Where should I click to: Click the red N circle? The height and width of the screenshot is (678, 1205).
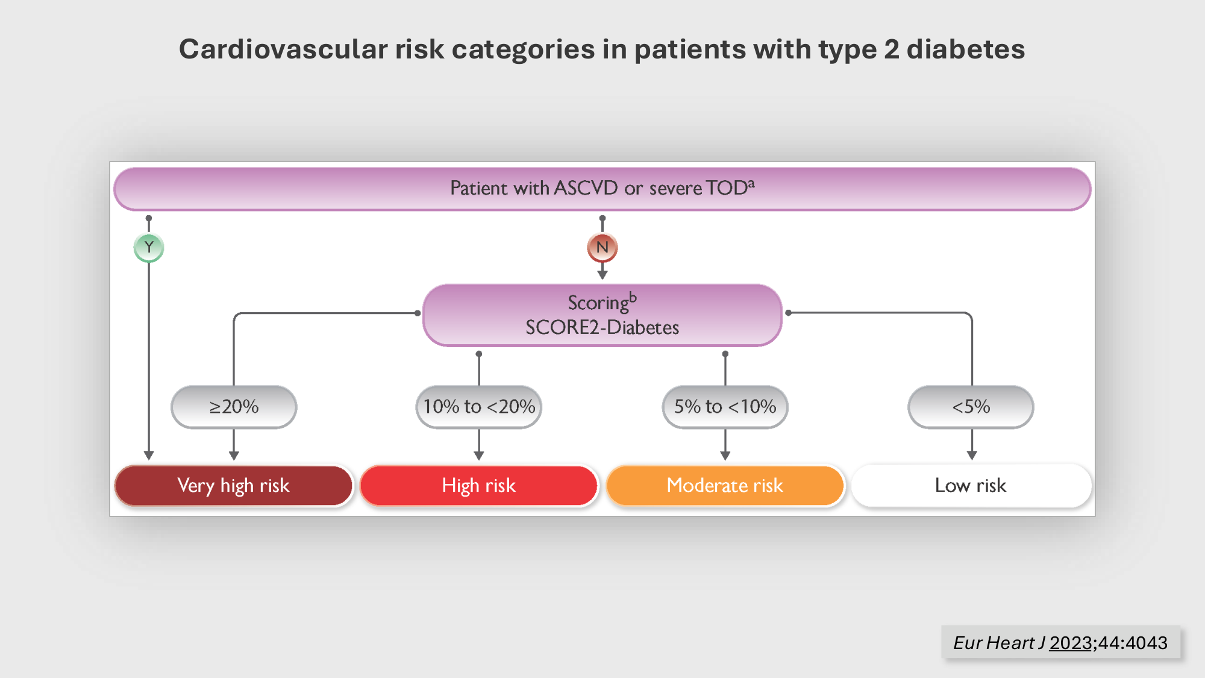(x=602, y=247)
